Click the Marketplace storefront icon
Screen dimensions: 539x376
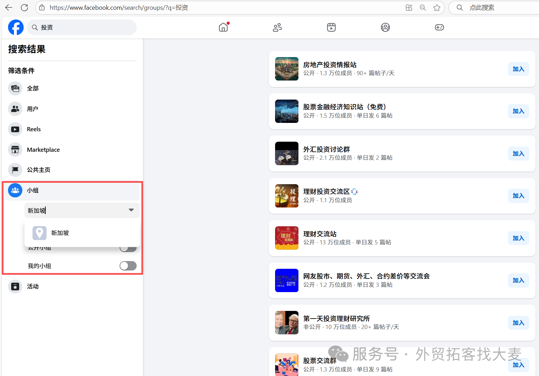coord(15,150)
